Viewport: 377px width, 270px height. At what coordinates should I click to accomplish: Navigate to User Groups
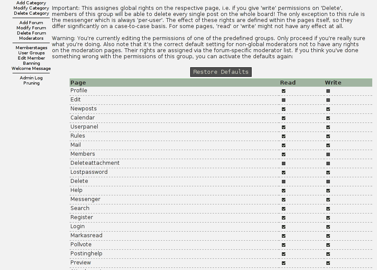pyautogui.click(x=31, y=53)
